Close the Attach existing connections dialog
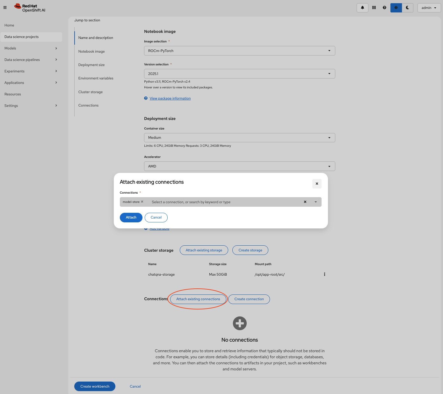This screenshot has height=394, width=443. click(x=317, y=184)
